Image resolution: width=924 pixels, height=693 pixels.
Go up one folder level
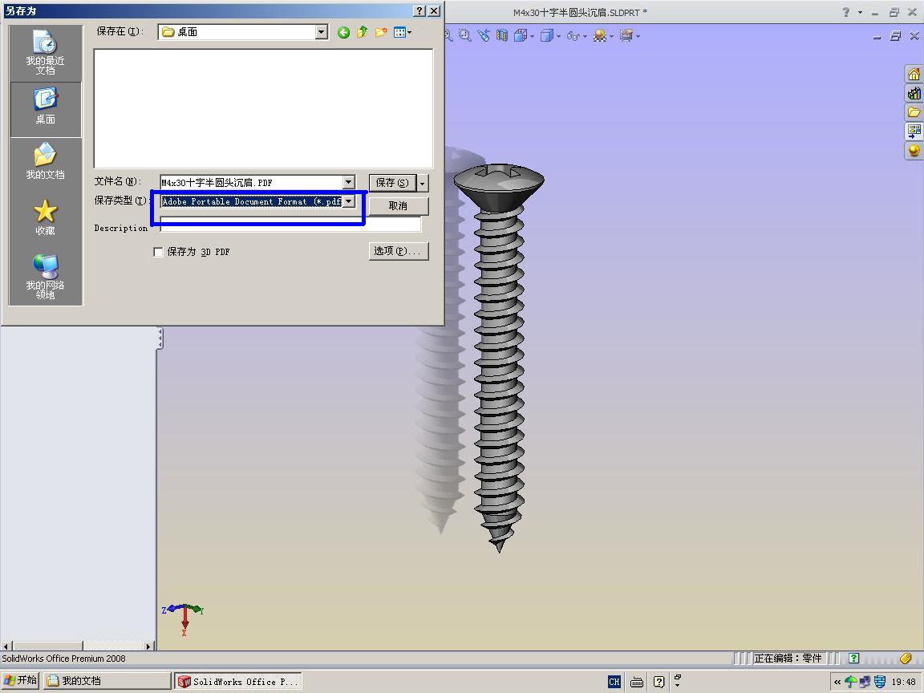[362, 32]
